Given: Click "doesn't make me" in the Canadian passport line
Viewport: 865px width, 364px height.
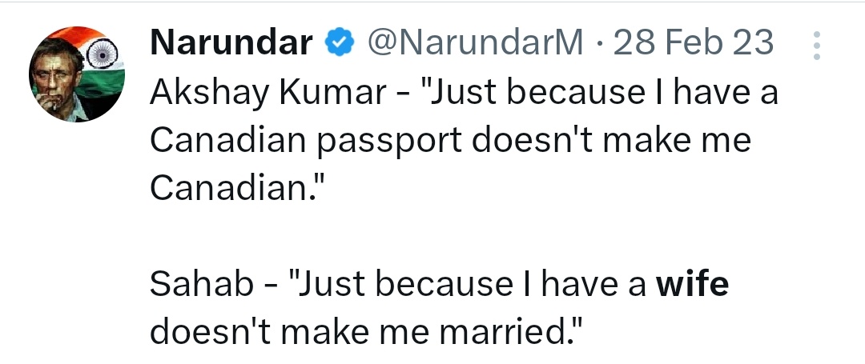Looking at the screenshot, I should click(x=610, y=142).
